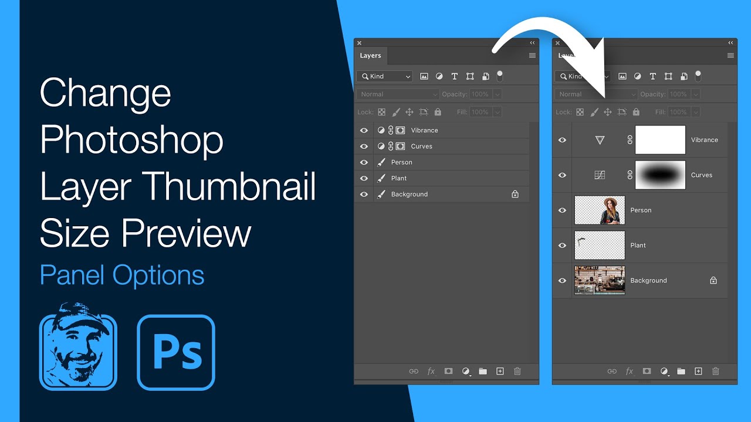The image size is (751, 422).
Task: Click pixel layer filter icon in left panel
Action: 424,76
